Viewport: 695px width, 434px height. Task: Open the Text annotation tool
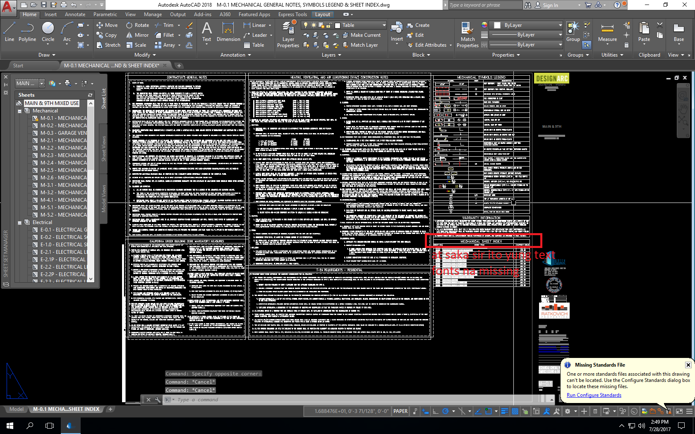tap(206, 32)
